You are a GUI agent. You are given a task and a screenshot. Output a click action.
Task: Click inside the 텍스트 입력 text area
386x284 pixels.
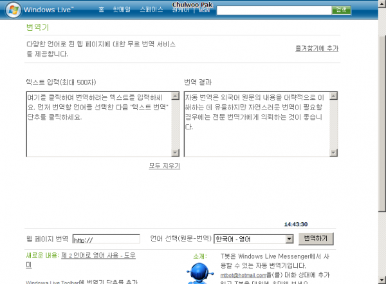coord(99,124)
